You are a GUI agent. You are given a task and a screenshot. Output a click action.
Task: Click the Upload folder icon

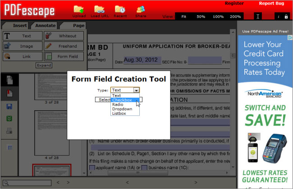[x=79, y=9]
